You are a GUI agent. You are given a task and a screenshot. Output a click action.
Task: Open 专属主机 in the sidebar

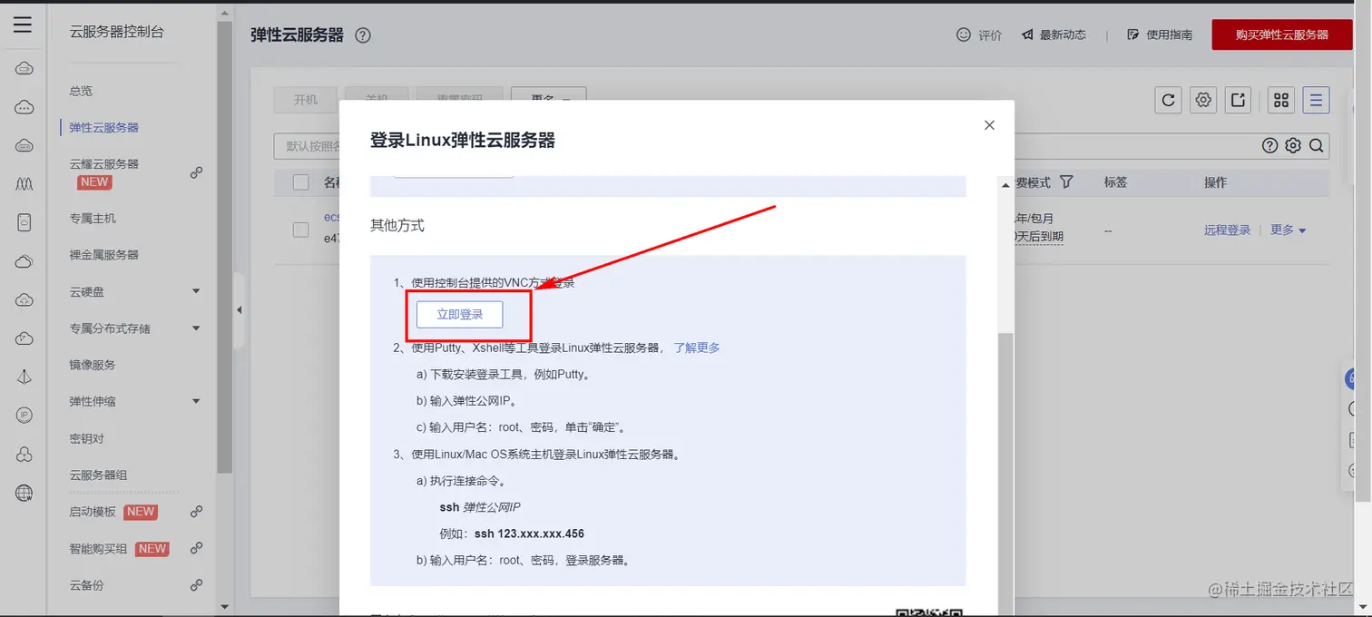coord(93,219)
